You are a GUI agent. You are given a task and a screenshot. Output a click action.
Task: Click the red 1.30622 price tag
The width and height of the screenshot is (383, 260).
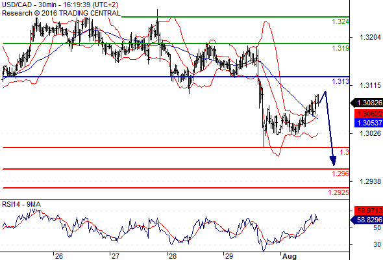[x=369, y=114]
